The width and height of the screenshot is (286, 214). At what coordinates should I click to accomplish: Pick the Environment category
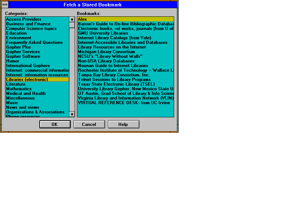[37, 38]
